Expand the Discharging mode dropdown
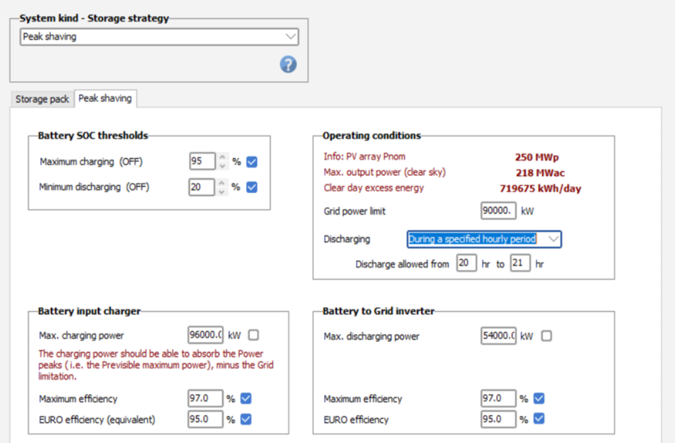Image resolution: width=675 pixels, height=443 pixels. (484, 239)
